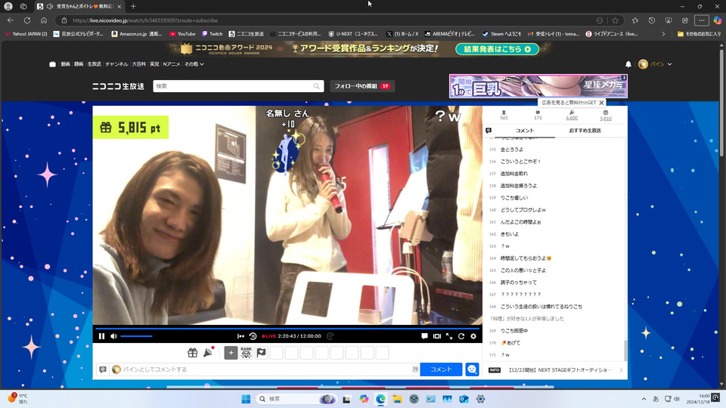The height and width of the screenshot is (408, 726).
Task: Open the 大百科 menu item
Action: [x=138, y=64]
